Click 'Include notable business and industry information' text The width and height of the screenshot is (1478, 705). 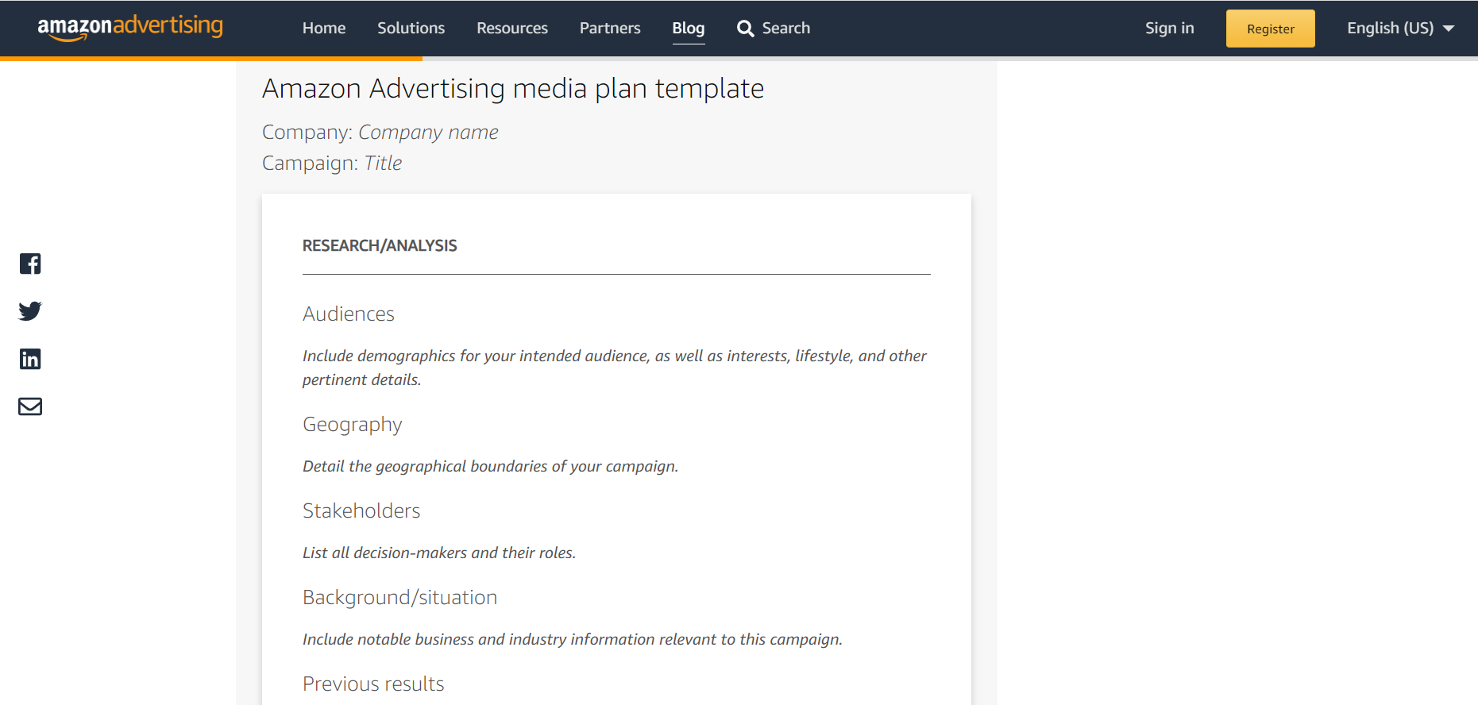573,639
